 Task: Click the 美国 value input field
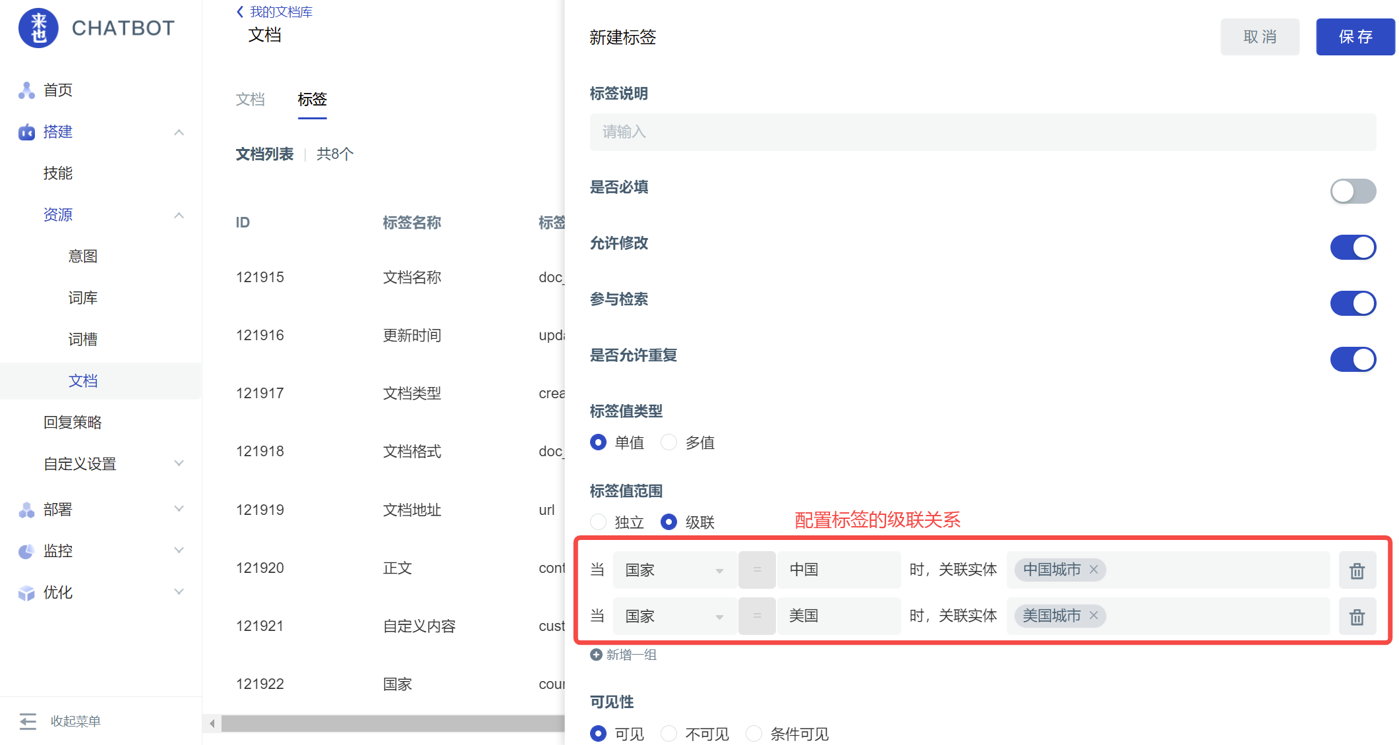point(839,616)
